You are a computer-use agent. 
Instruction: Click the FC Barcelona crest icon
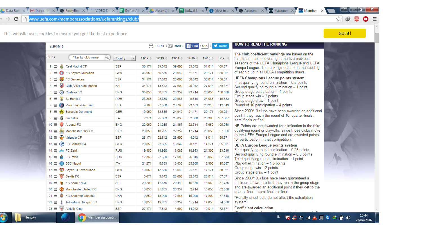(62, 79)
